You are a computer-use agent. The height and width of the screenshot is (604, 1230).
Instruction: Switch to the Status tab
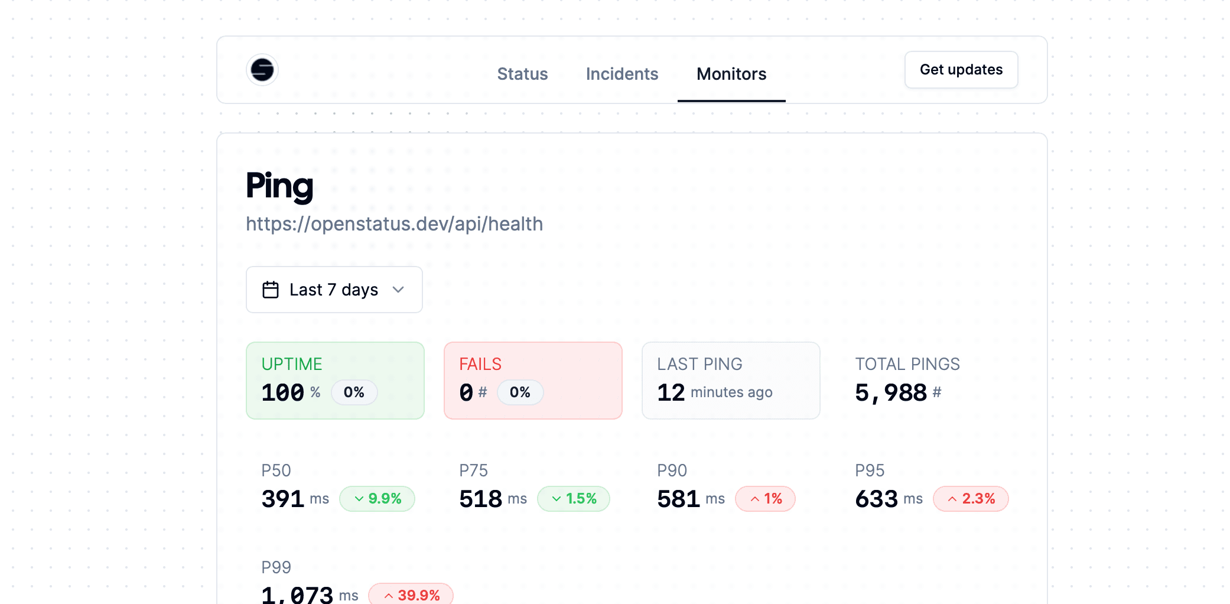click(x=522, y=74)
